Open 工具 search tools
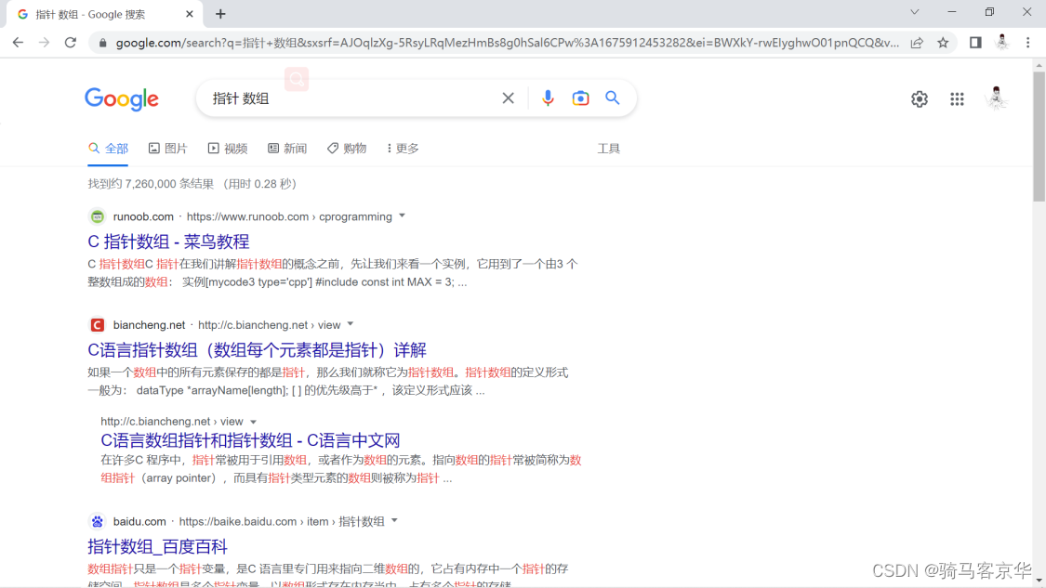The height and width of the screenshot is (588, 1046). click(608, 149)
